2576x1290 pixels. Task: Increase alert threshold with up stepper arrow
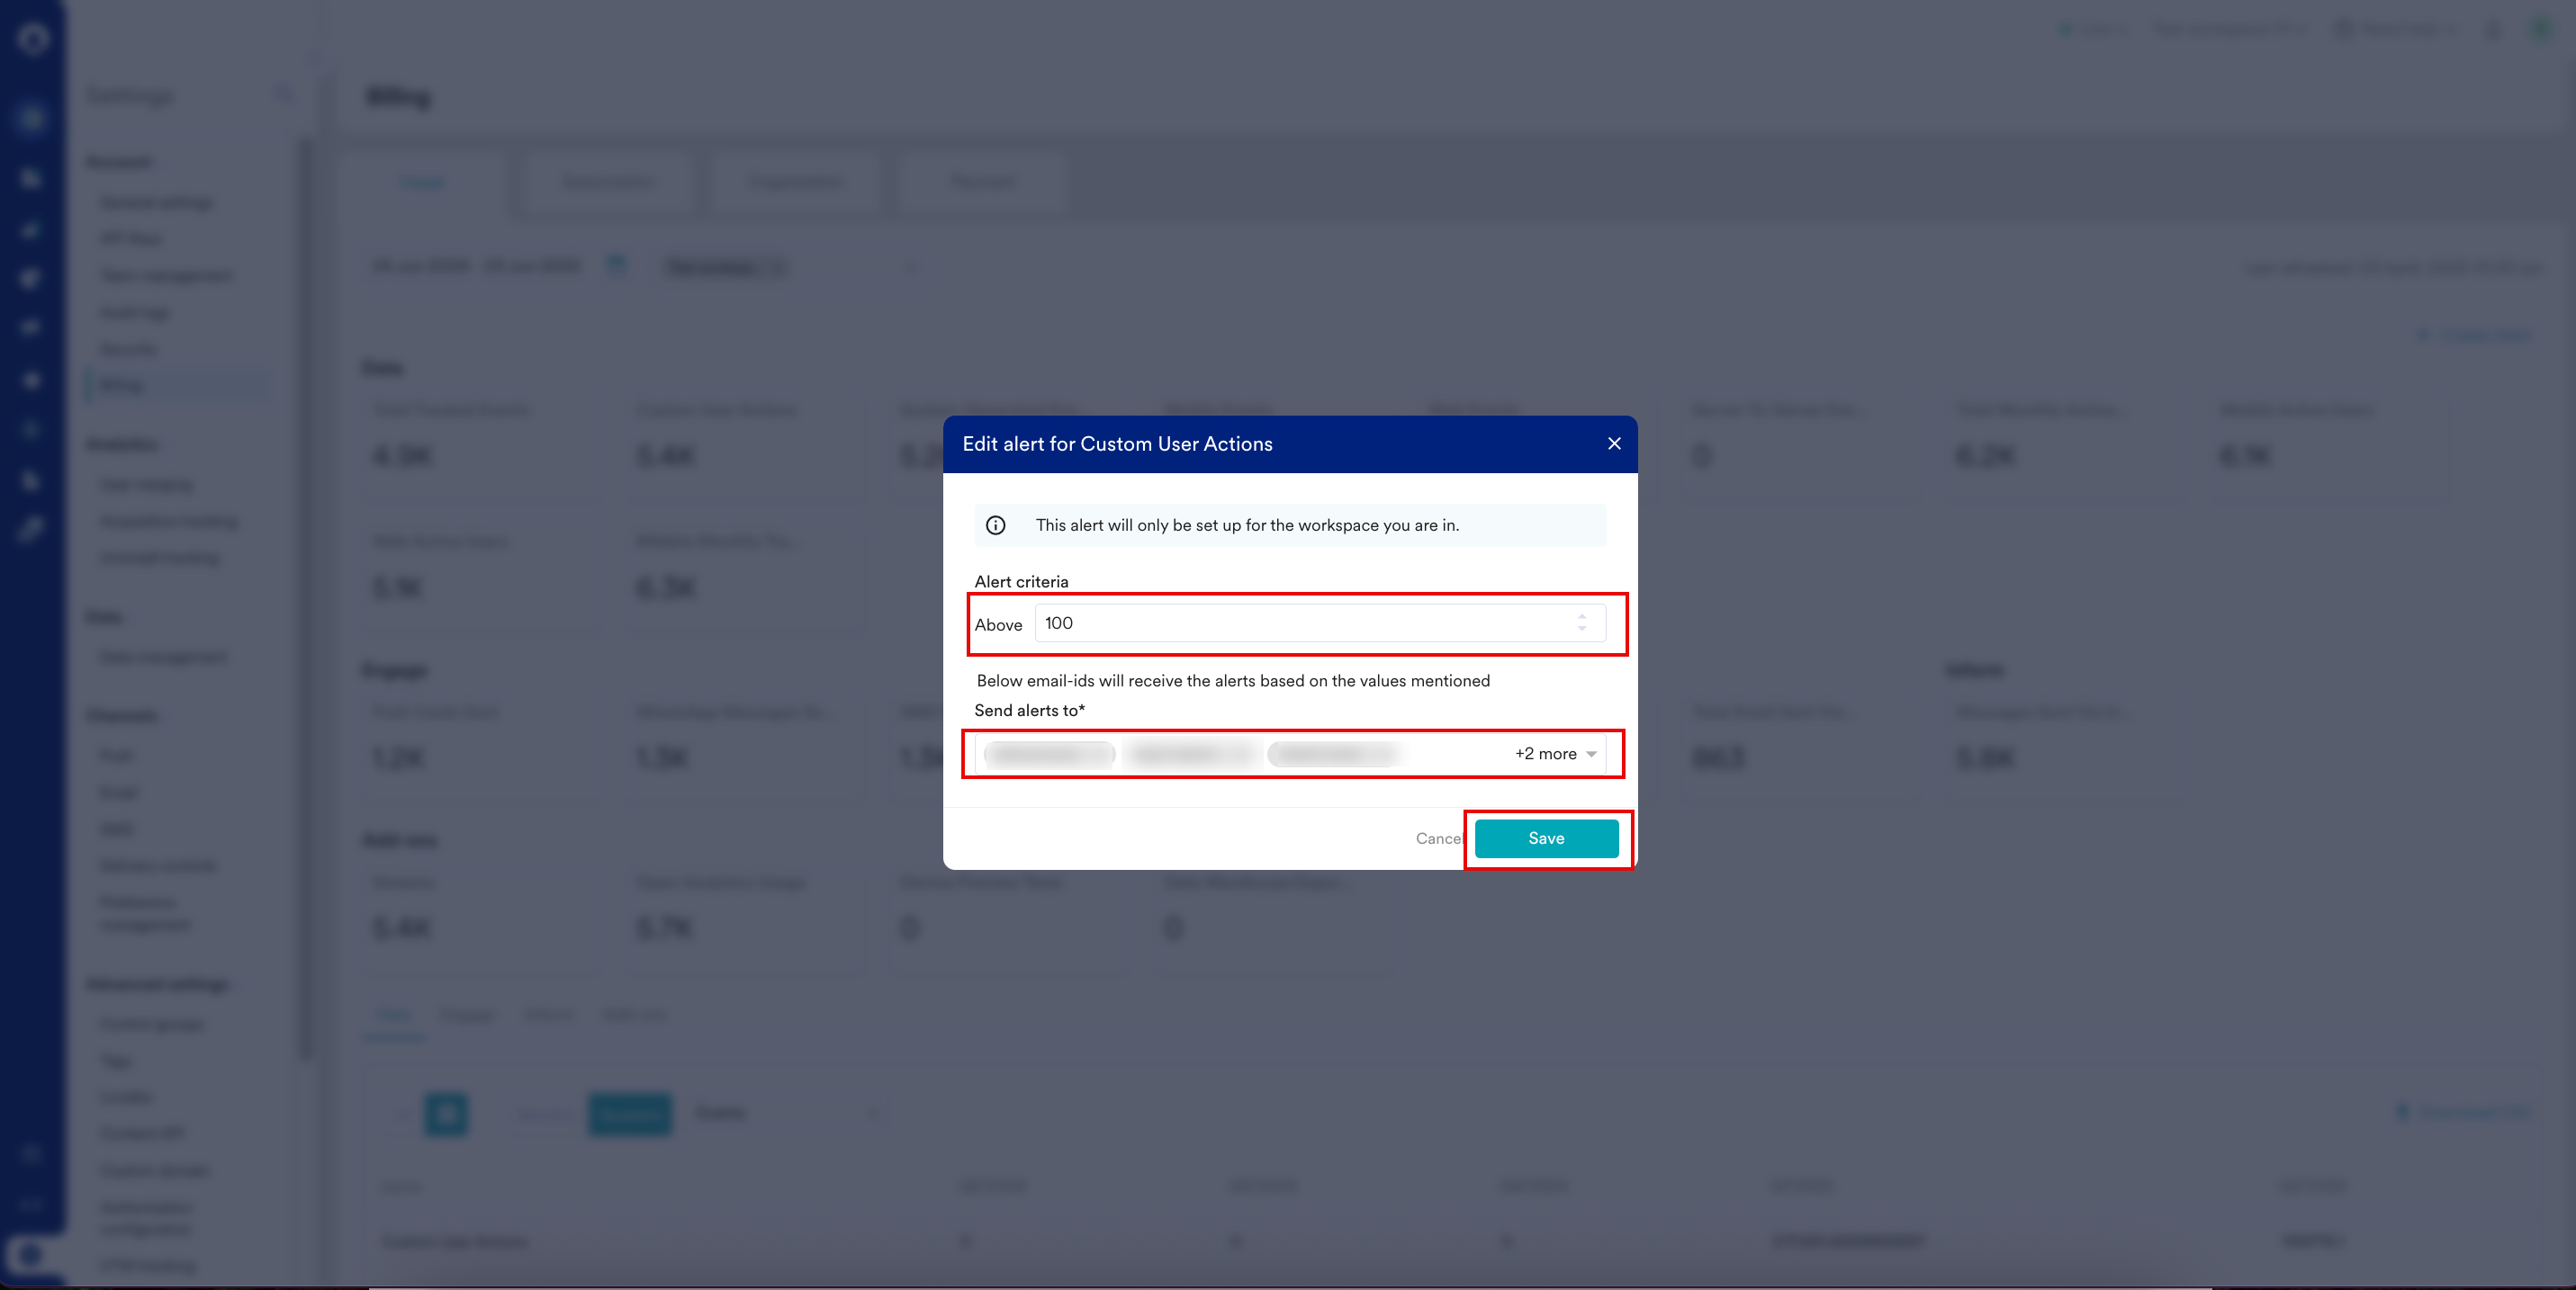coord(1581,616)
